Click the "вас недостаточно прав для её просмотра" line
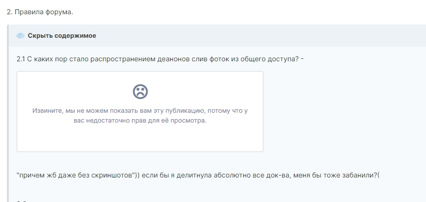 pos(140,121)
